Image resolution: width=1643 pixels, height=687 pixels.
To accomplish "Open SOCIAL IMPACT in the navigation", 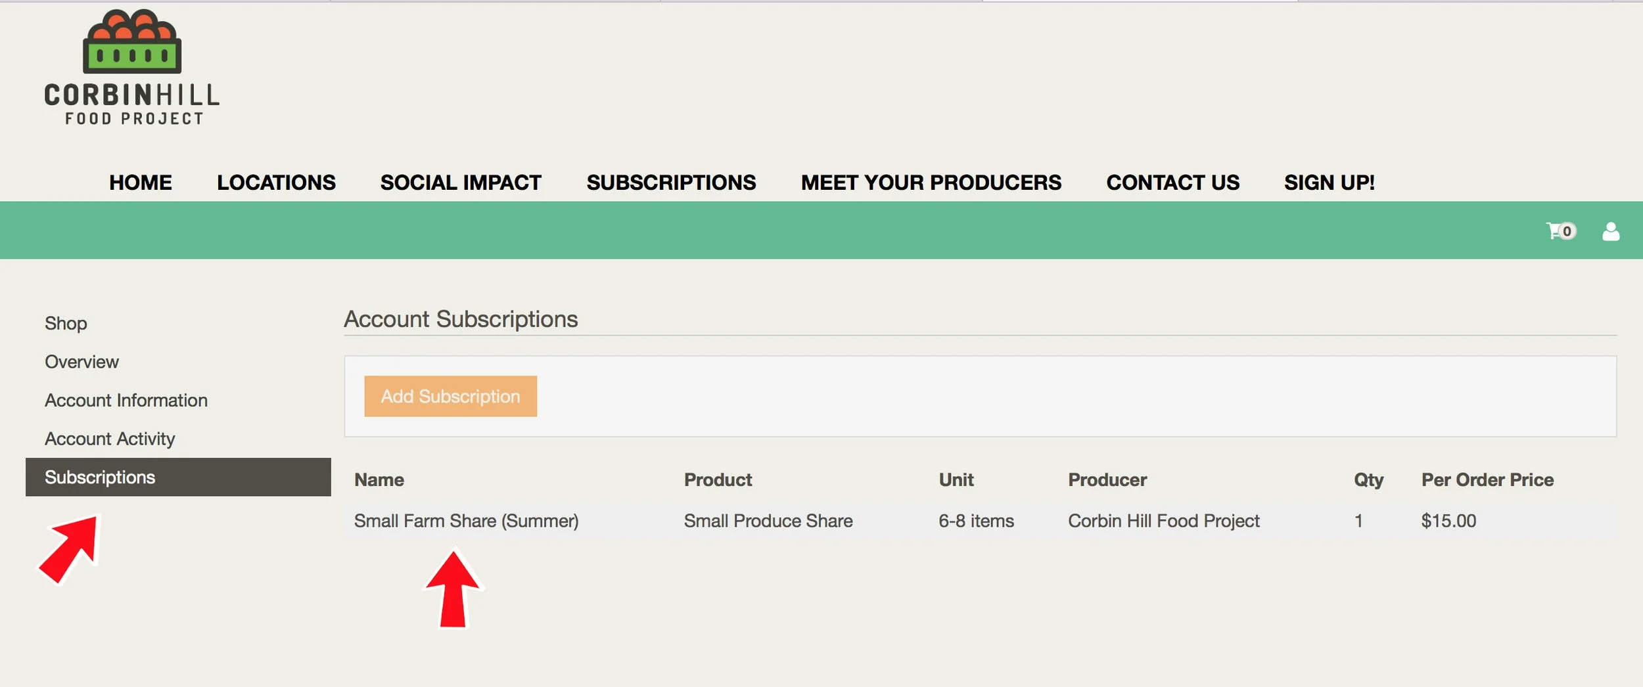I will pos(461,182).
